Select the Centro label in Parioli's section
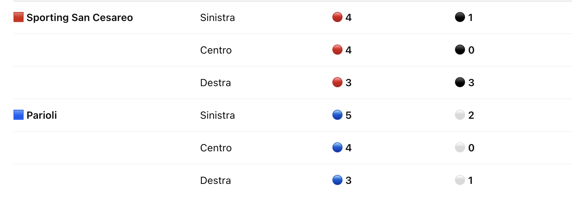The image size is (584, 202). (216, 148)
